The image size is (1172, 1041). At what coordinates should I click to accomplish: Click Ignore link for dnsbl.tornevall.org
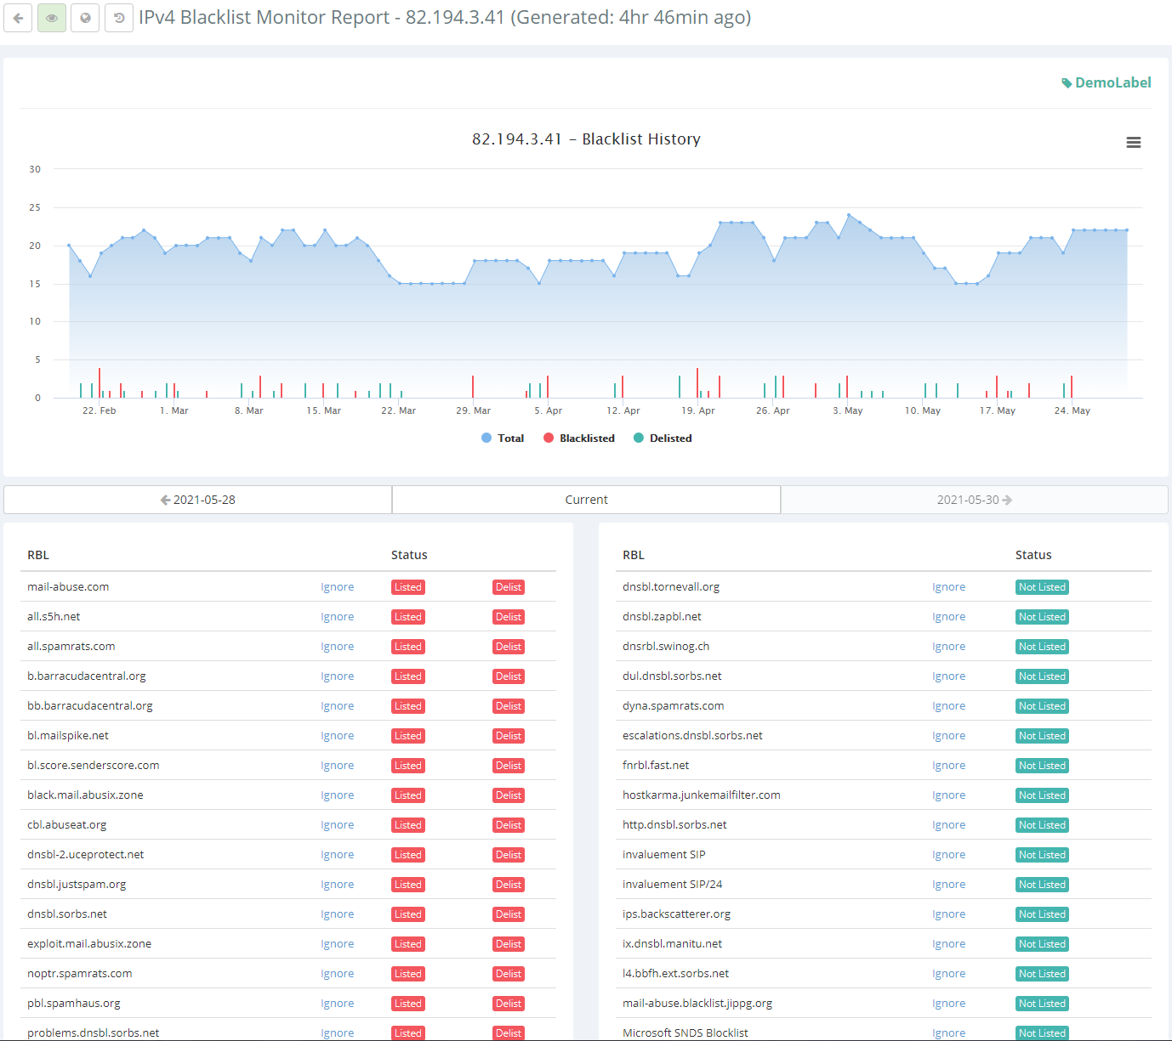pos(948,587)
